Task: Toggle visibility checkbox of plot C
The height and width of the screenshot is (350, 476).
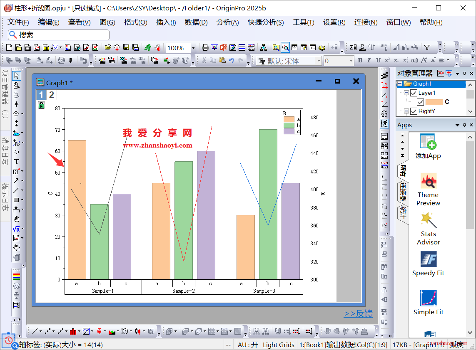Action: (x=420, y=102)
